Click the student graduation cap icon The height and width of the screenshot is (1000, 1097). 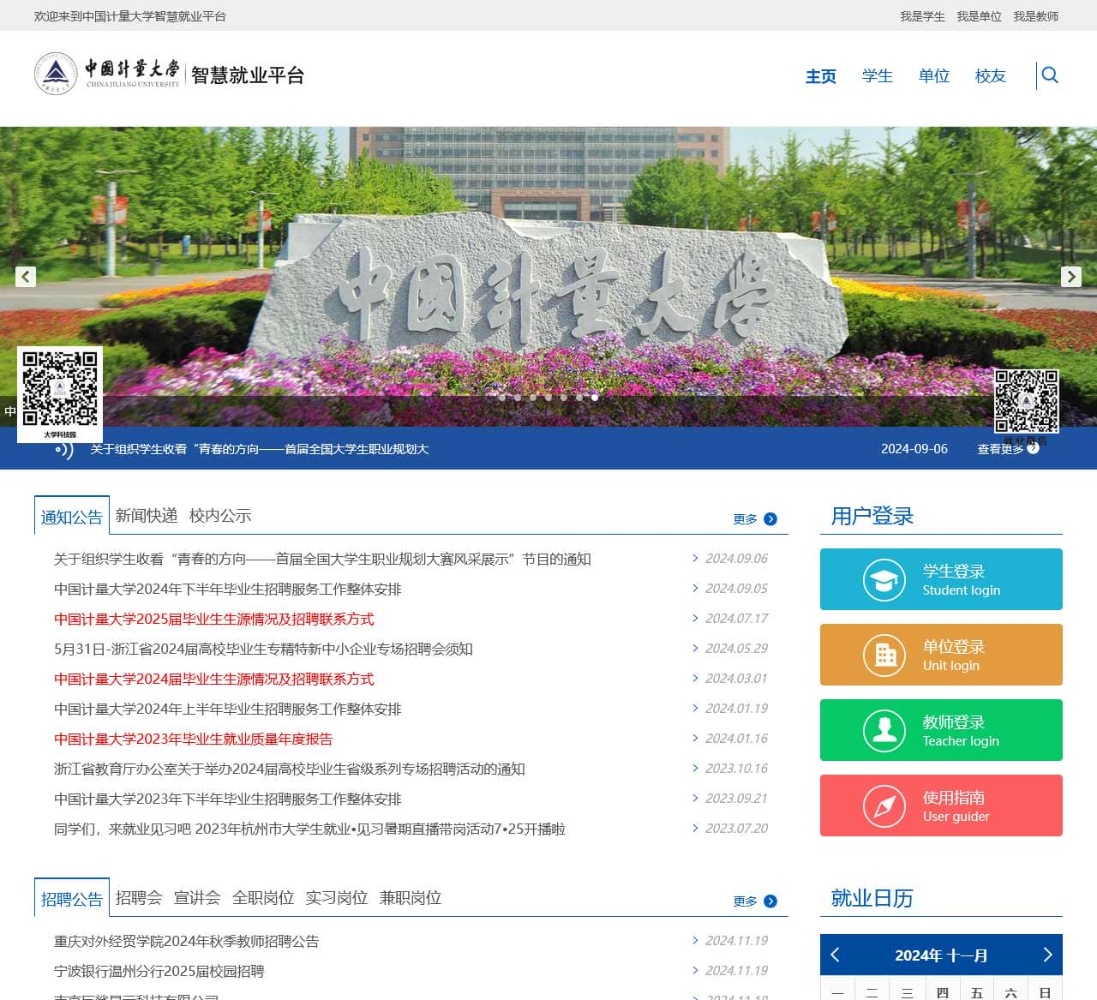tap(884, 580)
